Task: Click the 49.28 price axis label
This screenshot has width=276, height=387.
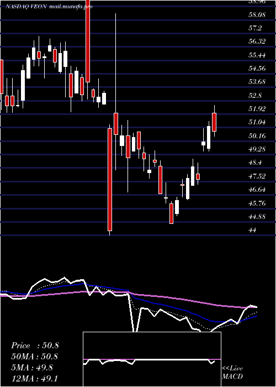Action: coord(257,149)
